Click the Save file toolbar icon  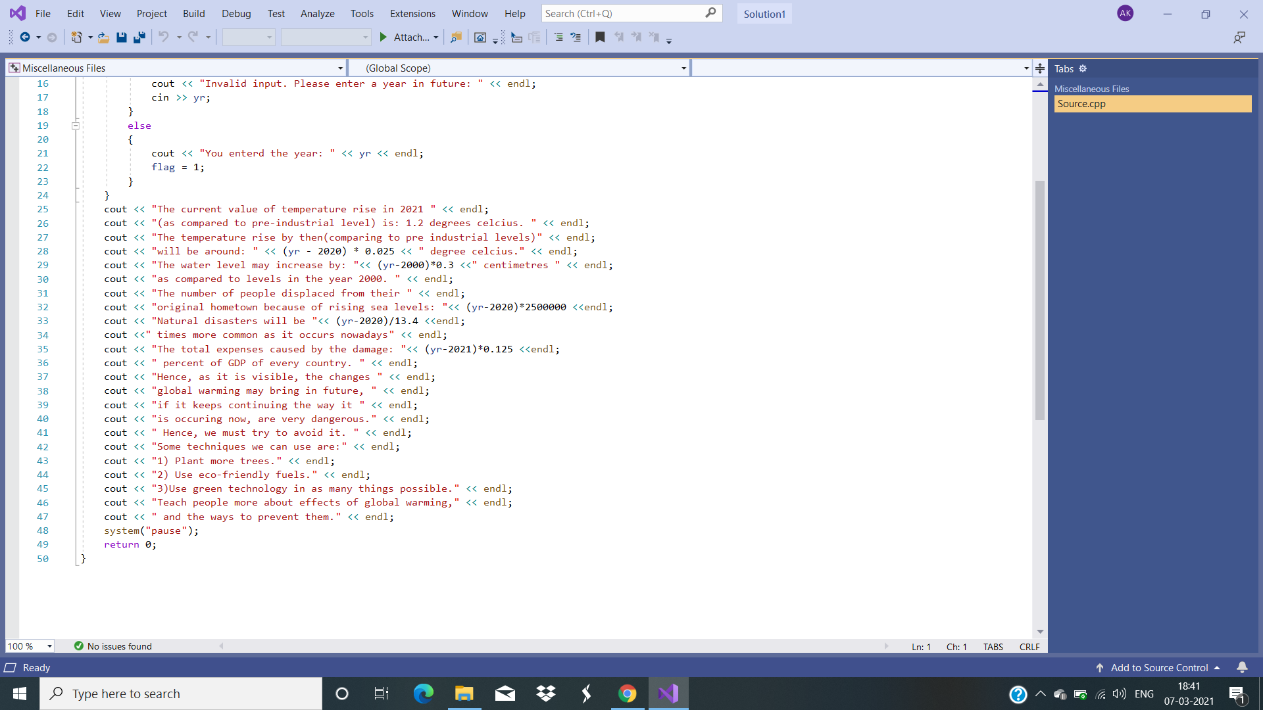(122, 37)
